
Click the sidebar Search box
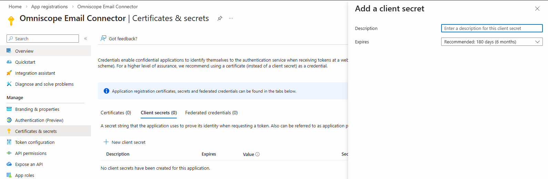click(43, 39)
